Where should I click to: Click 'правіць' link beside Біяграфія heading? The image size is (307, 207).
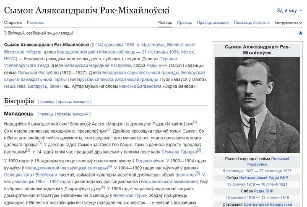pyautogui.click(x=47, y=101)
